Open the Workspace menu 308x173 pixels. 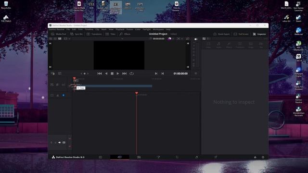pyautogui.click(x=158, y=29)
